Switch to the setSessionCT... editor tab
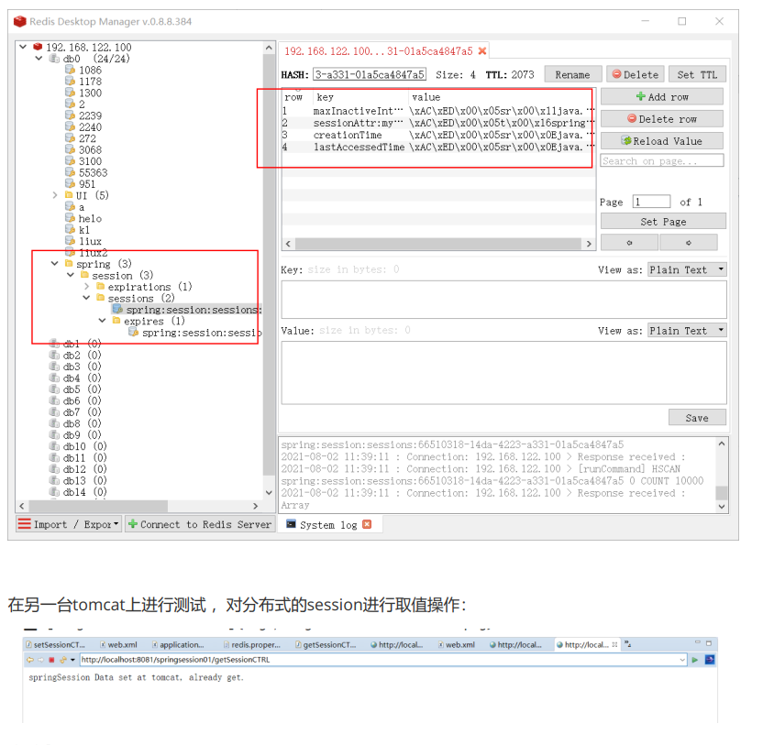The image size is (774, 745). click(x=55, y=645)
